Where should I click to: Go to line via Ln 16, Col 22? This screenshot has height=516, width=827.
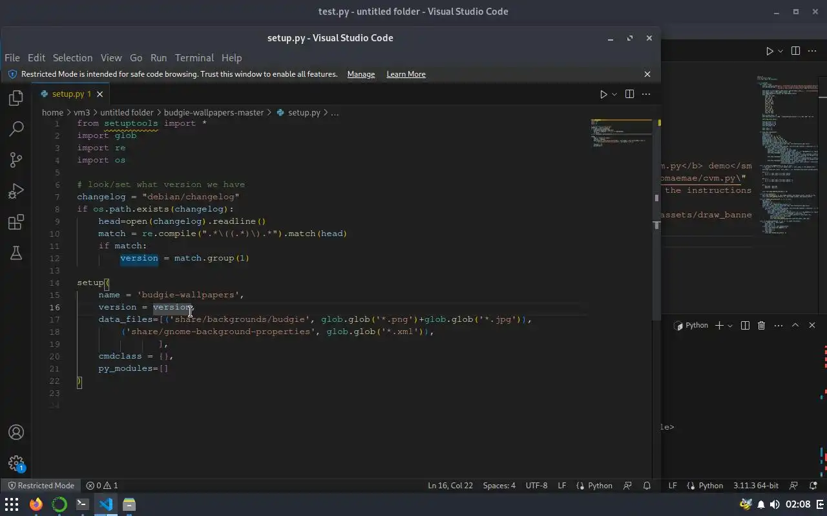(450, 486)
